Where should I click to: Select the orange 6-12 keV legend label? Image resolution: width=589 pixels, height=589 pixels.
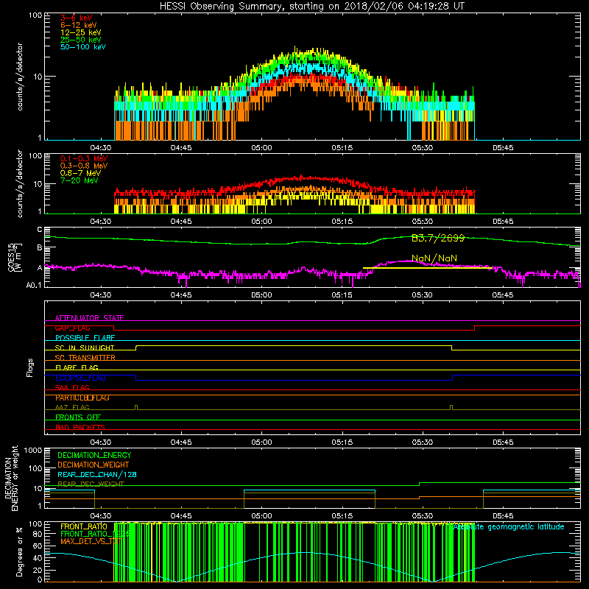(x=79, y=25)
